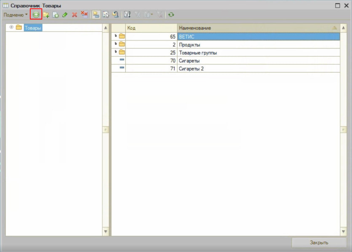Open the Подменю dropdown menu

pos(15,15)
